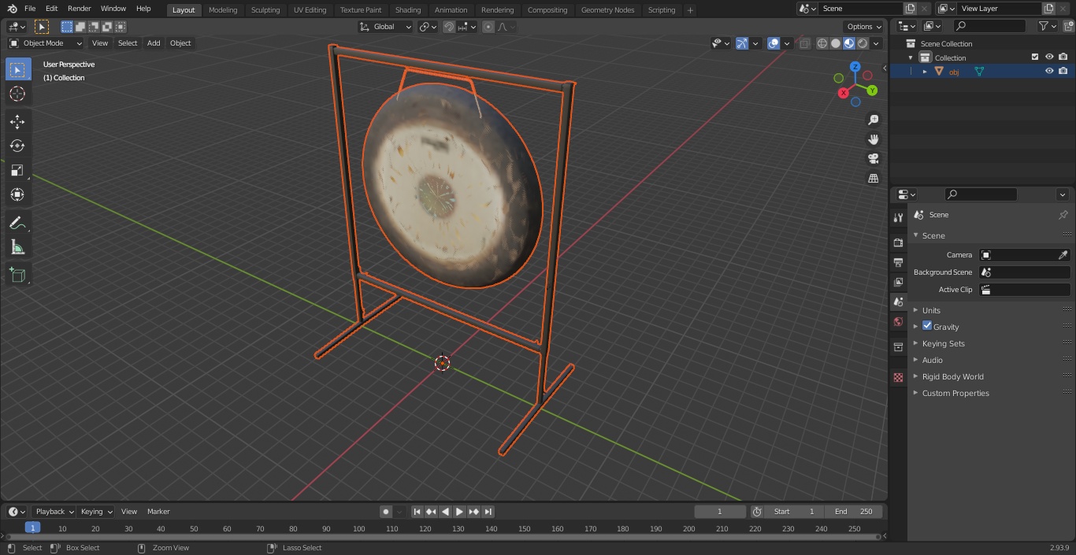Switch to Solid viewport shading
Viewport: 1076px width, 555px height.
coord(836,43)
